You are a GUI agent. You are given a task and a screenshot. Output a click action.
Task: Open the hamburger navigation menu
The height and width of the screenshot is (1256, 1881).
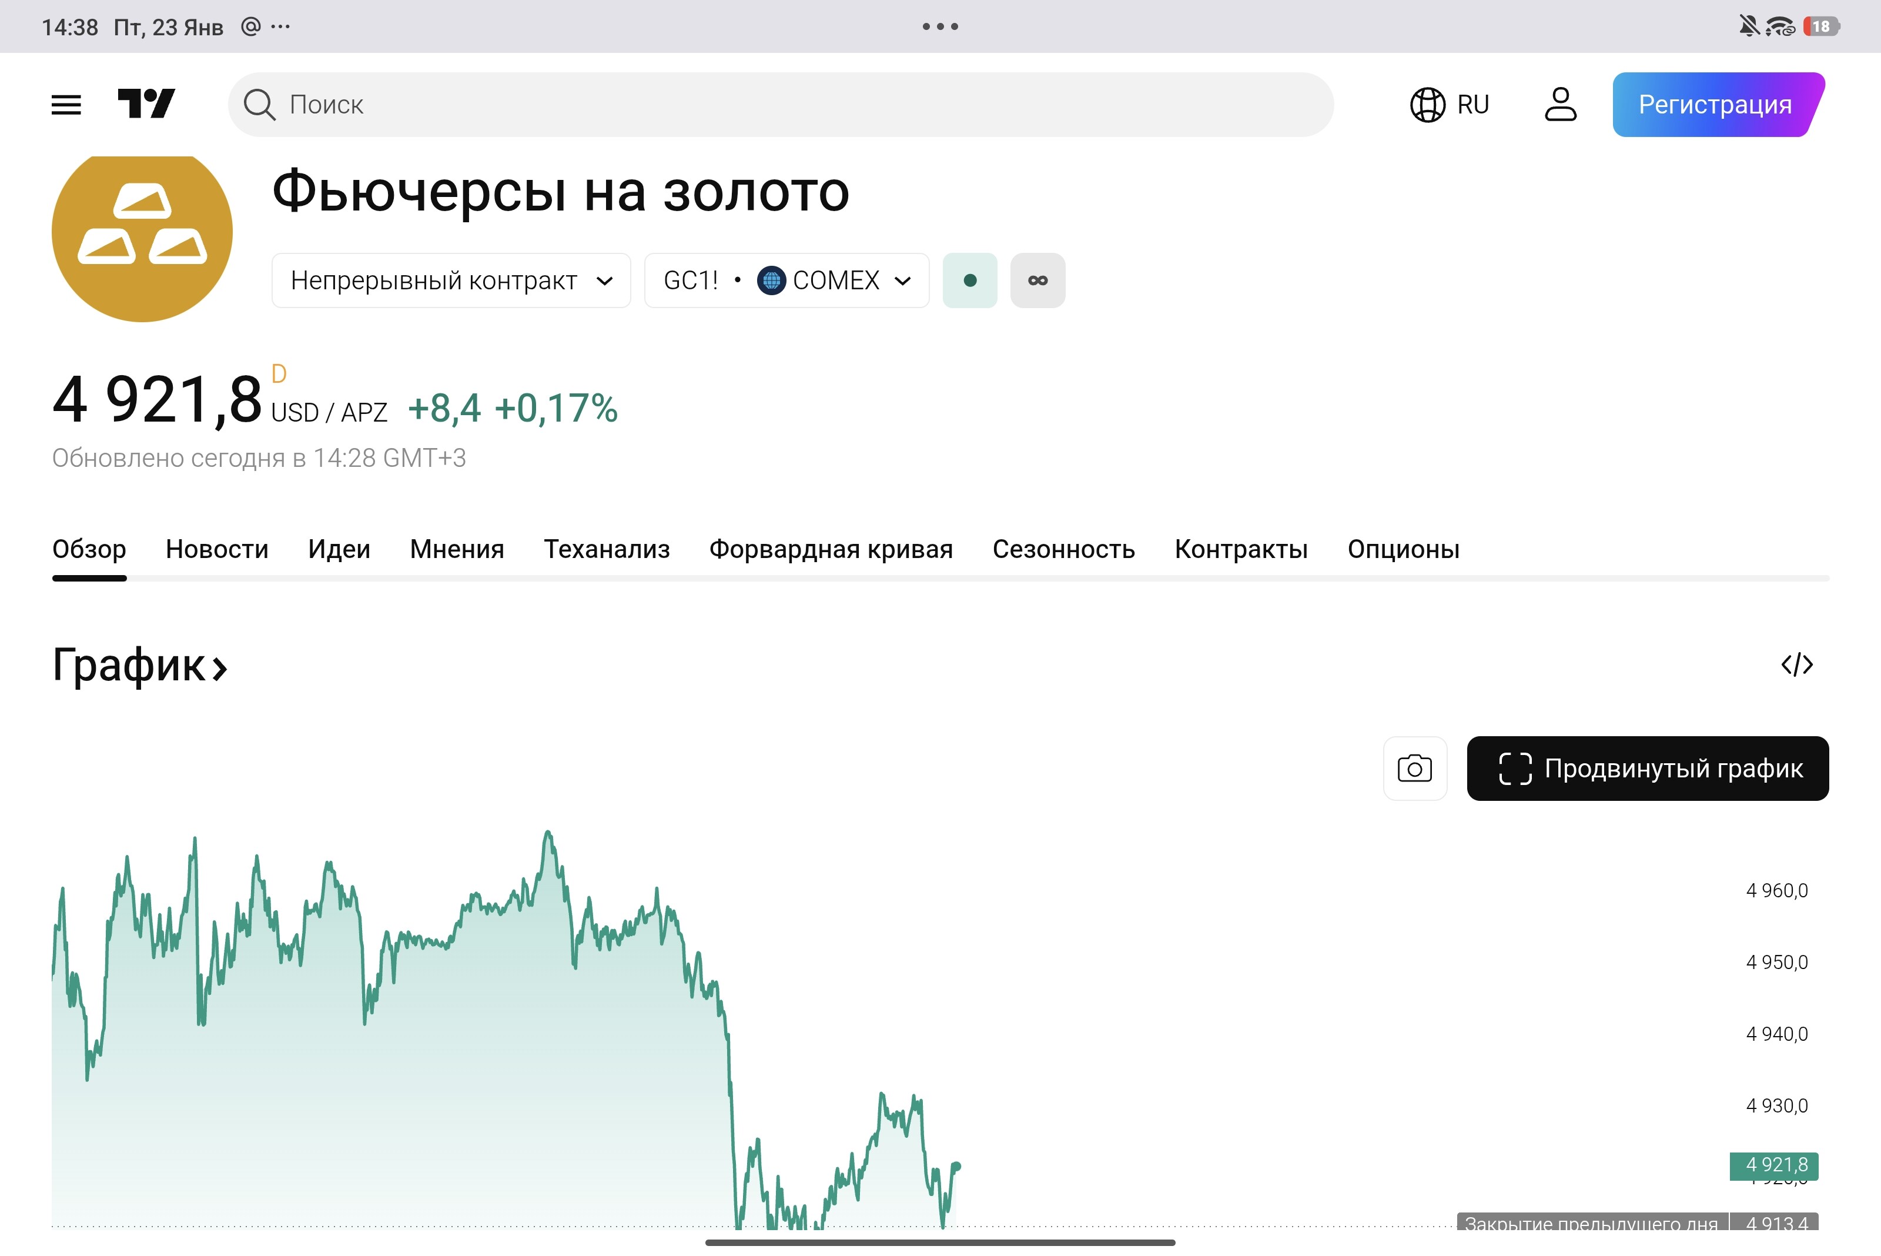click(x=66, y=103)
